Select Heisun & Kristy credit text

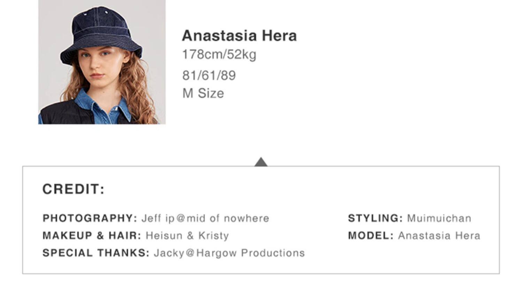[x=187, y=236]
